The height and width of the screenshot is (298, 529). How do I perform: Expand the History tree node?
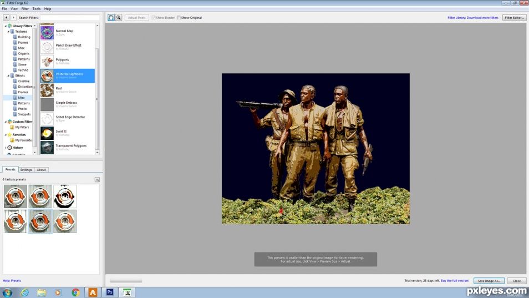pyautogui.click(x=6, y=148)
